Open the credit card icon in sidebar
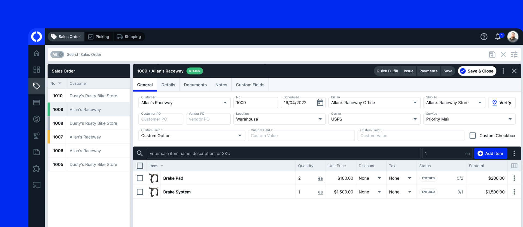 click(x=37, y=102)
